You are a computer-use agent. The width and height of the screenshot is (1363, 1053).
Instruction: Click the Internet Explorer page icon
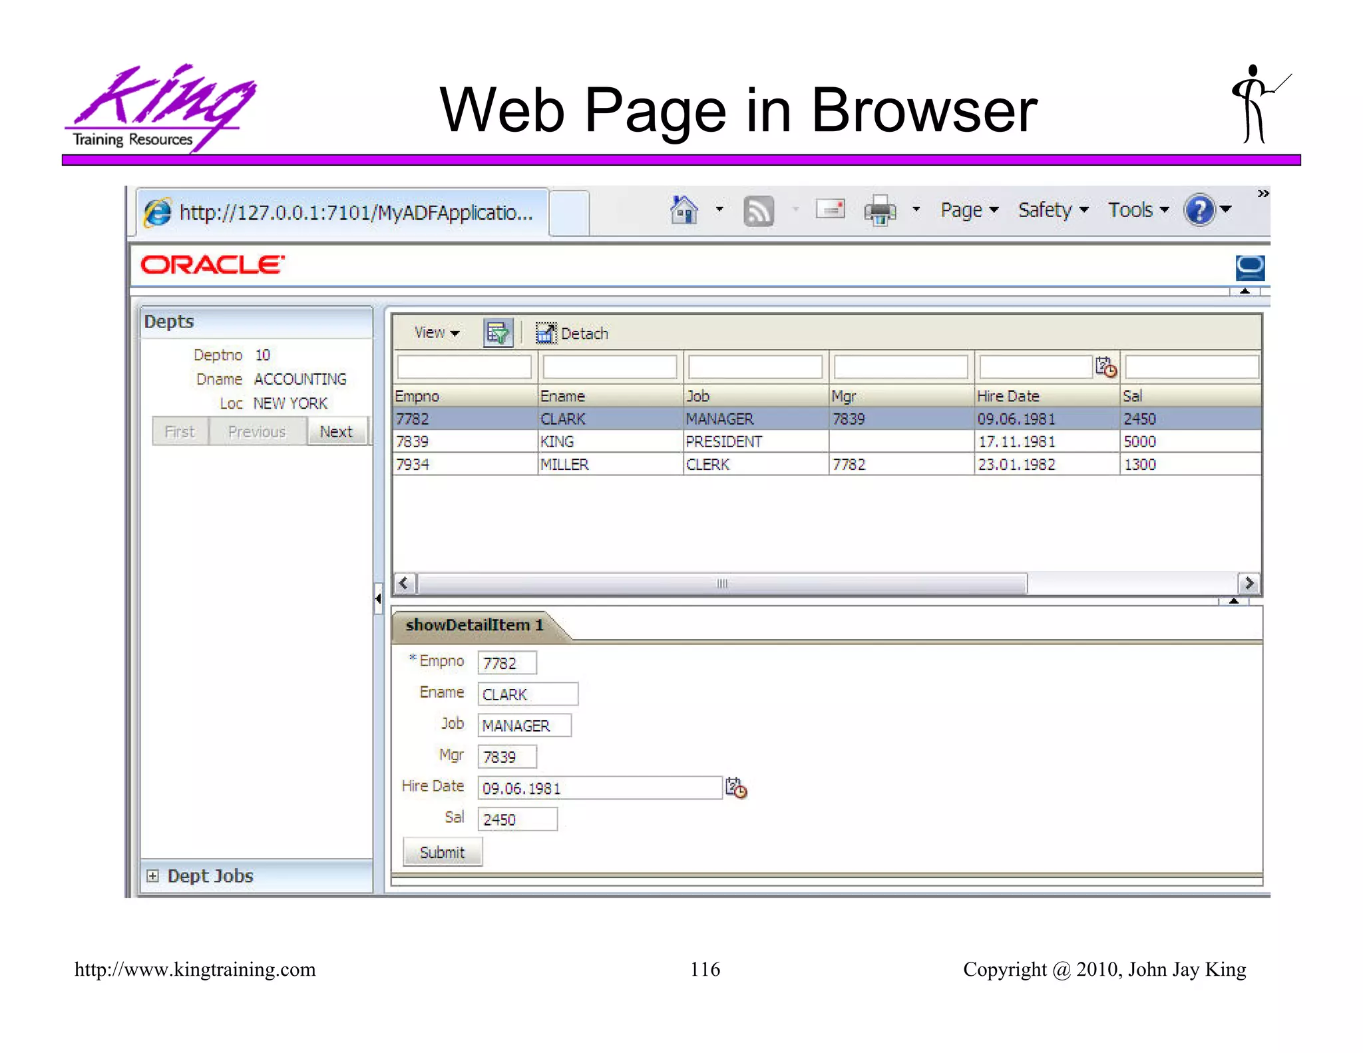pos(158,213)
